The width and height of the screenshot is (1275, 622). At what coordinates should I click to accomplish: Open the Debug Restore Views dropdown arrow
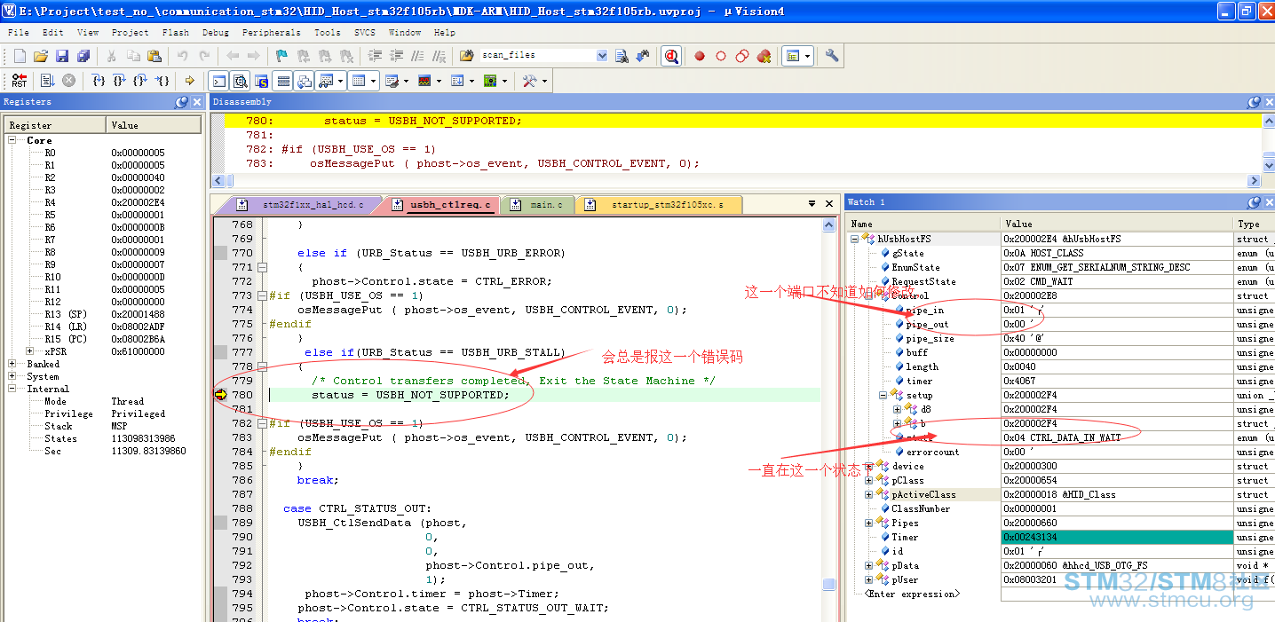tap(807, 56)
